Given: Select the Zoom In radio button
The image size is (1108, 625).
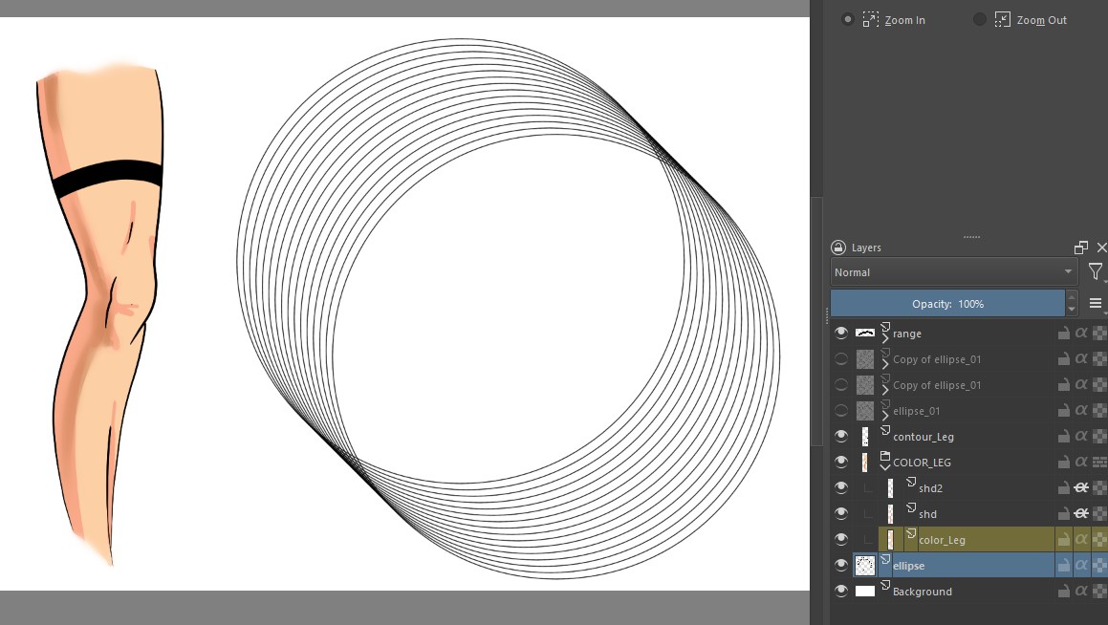Looking at the screenshot, I should (x=847, y=19).
